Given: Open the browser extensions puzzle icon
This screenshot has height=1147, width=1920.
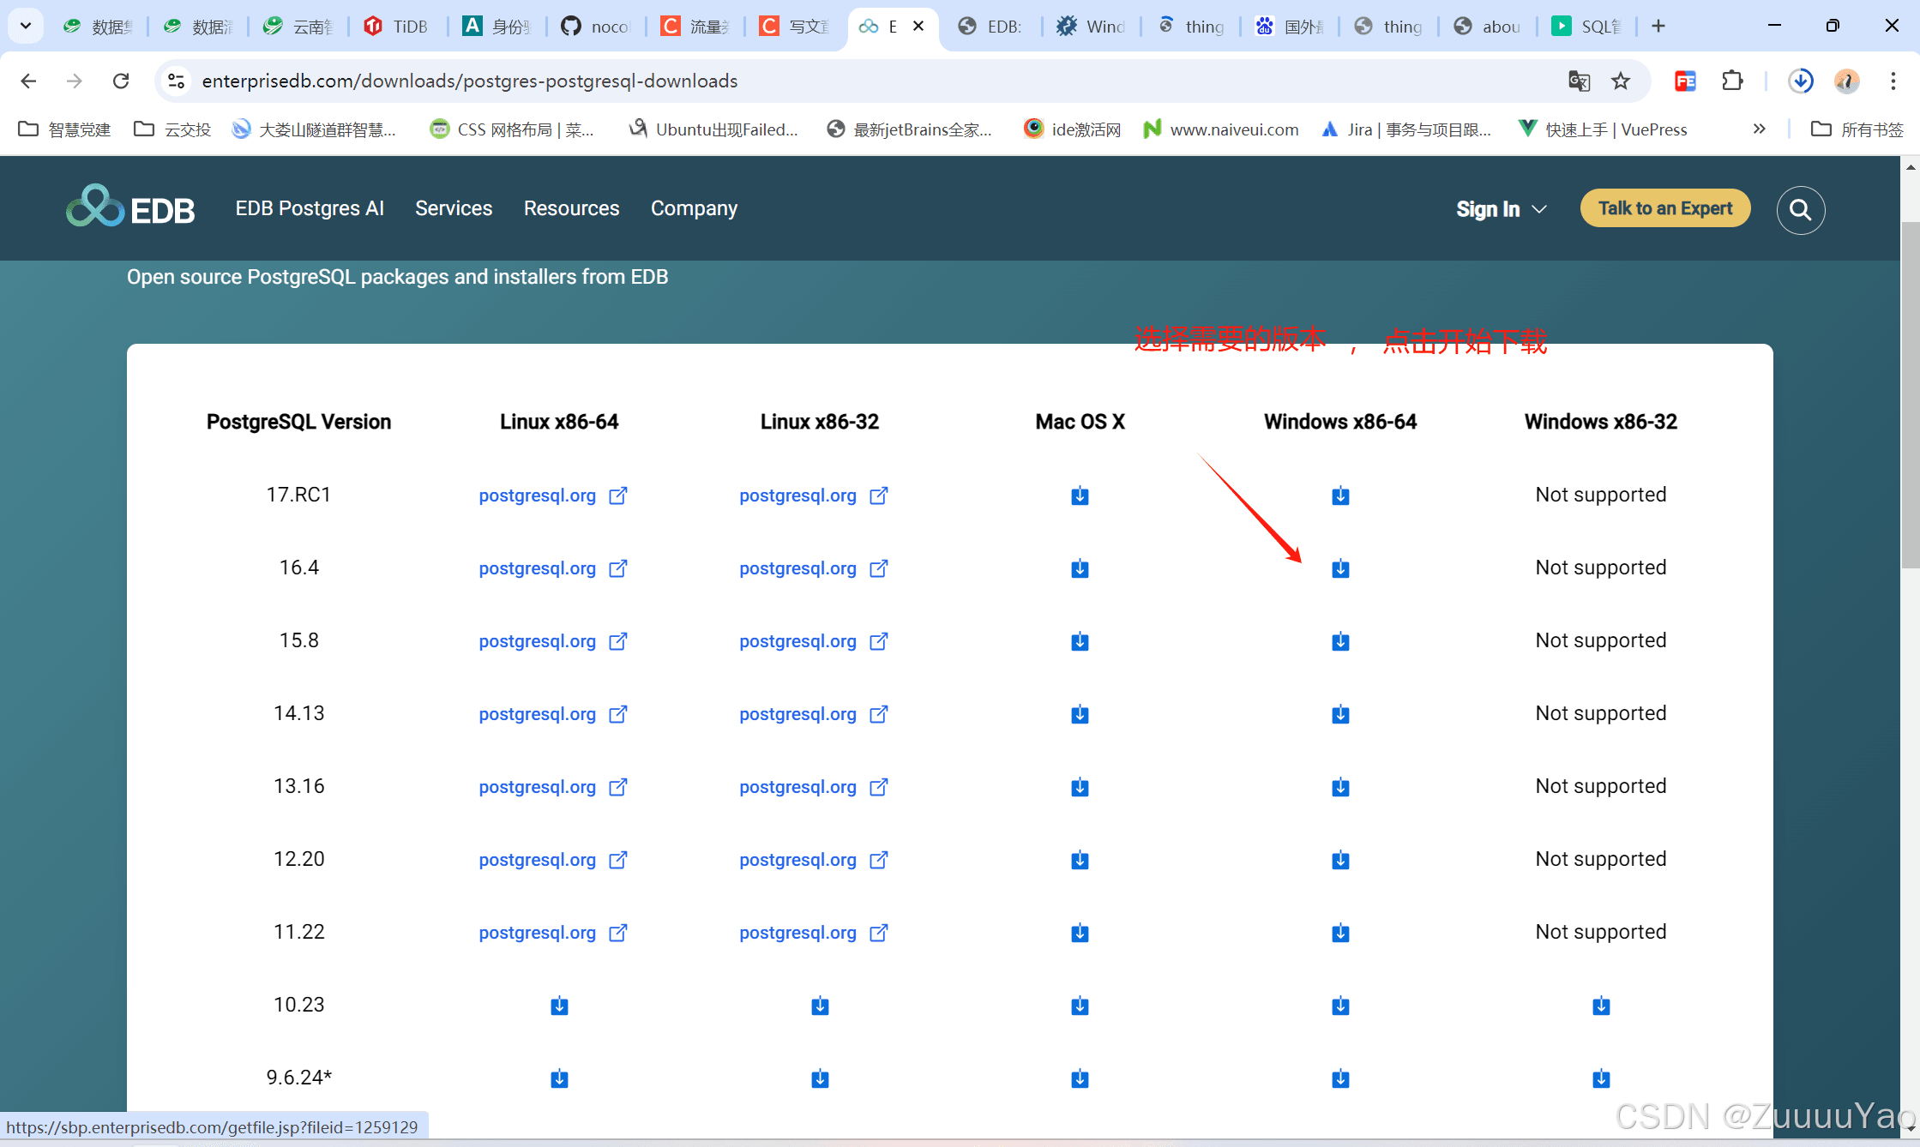Looking at the screenshot, I should tap(1732, 81).
